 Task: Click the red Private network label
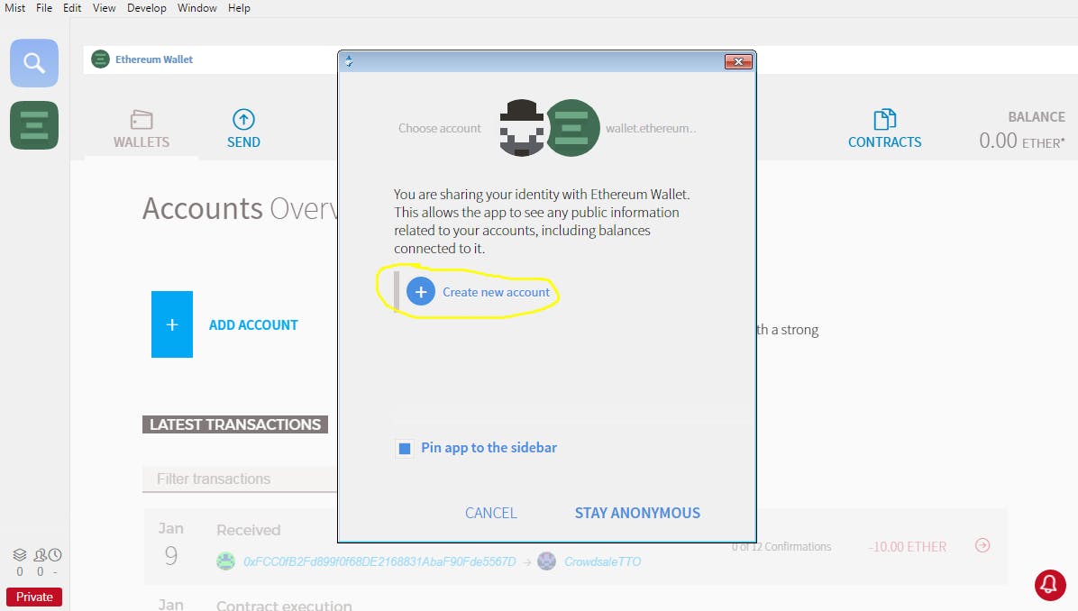(34, 597)
